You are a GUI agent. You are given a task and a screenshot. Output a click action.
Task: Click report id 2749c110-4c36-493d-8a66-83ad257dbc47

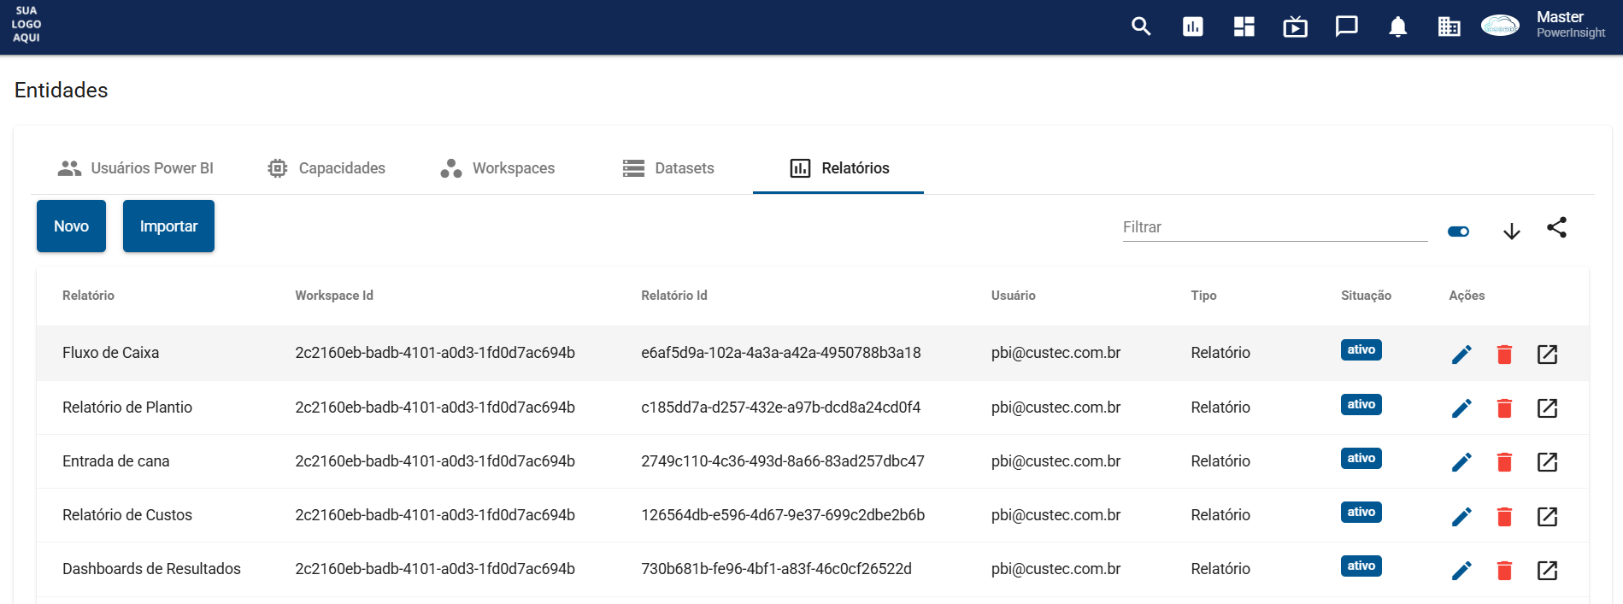pyautogui.click(x=783, y=461)
